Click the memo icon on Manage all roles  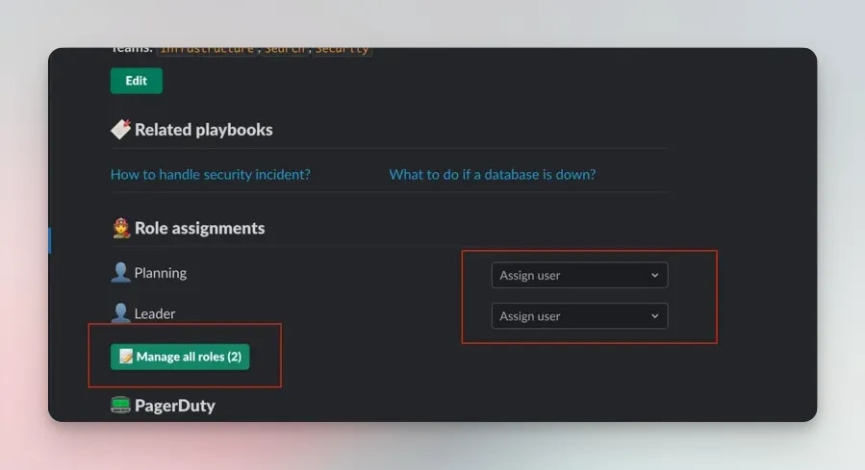[x=126, y=357]
